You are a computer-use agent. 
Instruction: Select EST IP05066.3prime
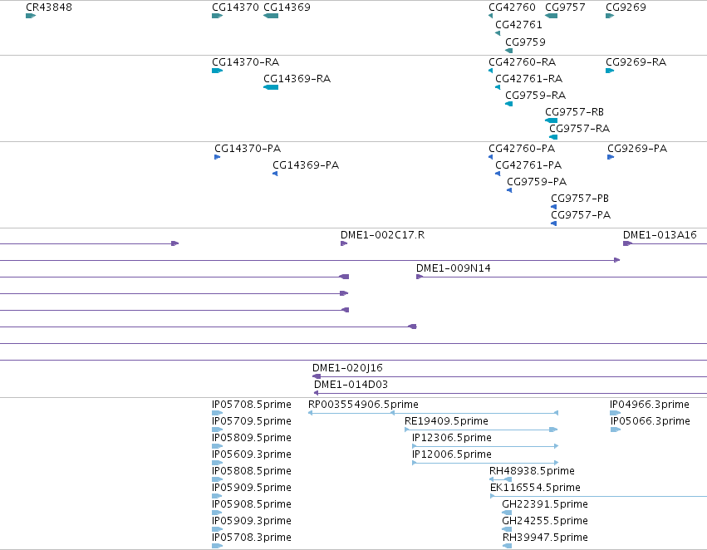(x=651, y=421)
